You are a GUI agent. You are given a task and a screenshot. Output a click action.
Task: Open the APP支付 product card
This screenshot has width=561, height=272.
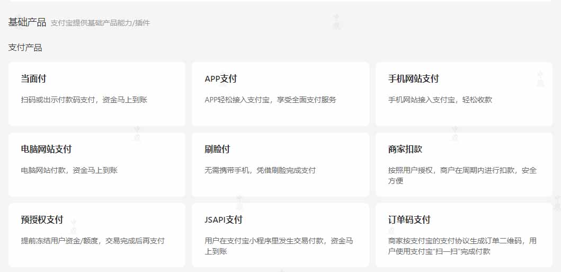click(x=280, y=94)
